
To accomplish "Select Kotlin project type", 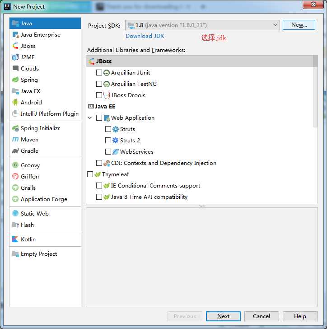I will (x=45, y=239).
